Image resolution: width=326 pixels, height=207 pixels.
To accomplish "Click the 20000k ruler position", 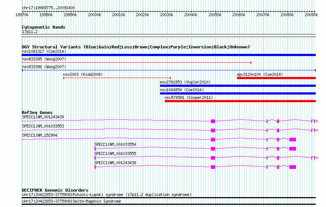I will click(x=95, y=15).
